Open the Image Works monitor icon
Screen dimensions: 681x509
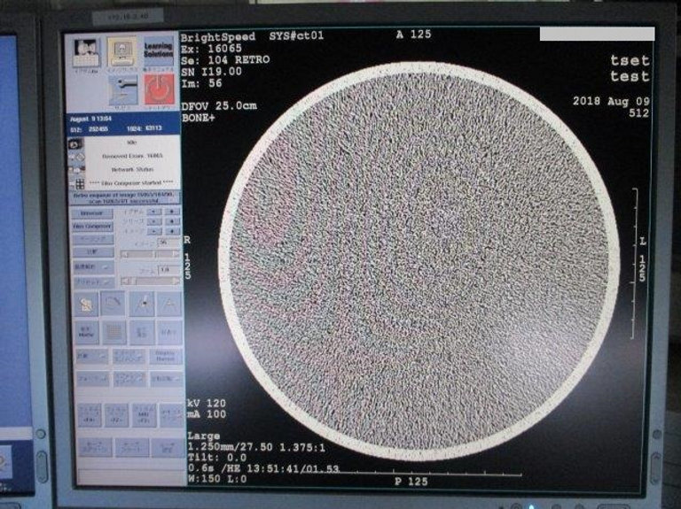(122, 52)
